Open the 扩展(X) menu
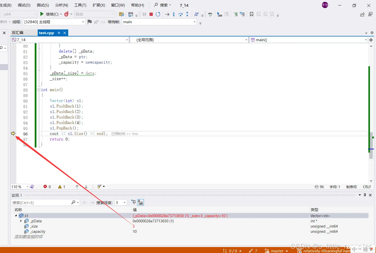This screenshot has width=376, height=253. (99, 5)
